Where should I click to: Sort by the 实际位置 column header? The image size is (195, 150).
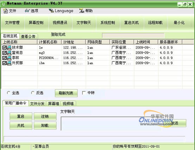[x=122, y=42]
